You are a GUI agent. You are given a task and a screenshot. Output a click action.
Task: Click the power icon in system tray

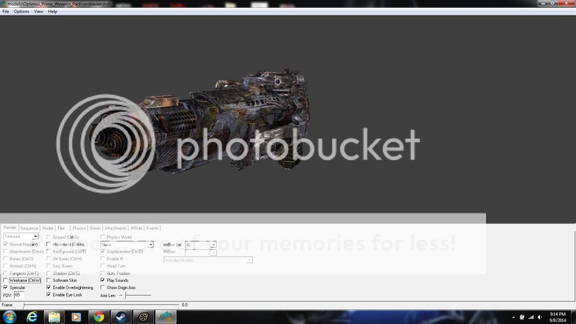tap(522, 317)
